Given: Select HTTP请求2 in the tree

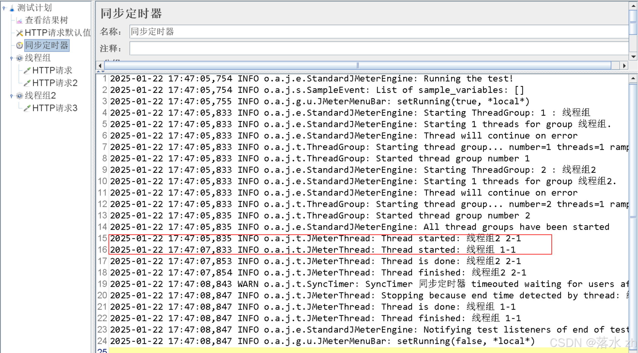Looking at the screenshot, I should [x=55, y=83].
